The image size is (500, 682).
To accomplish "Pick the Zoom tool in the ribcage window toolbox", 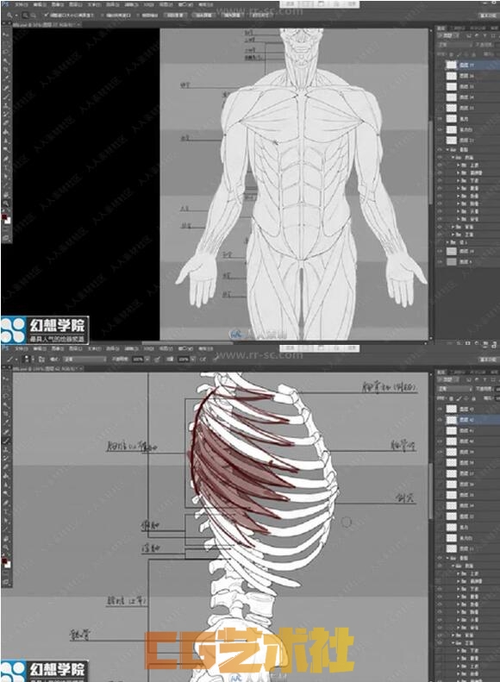I will pos(6,547).
